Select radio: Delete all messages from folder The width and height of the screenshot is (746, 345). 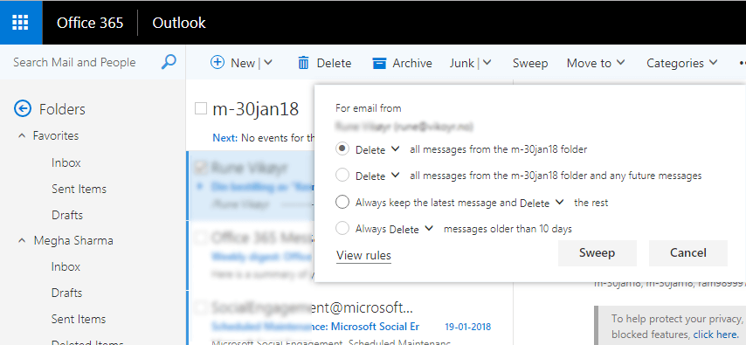tap(342, 149)
